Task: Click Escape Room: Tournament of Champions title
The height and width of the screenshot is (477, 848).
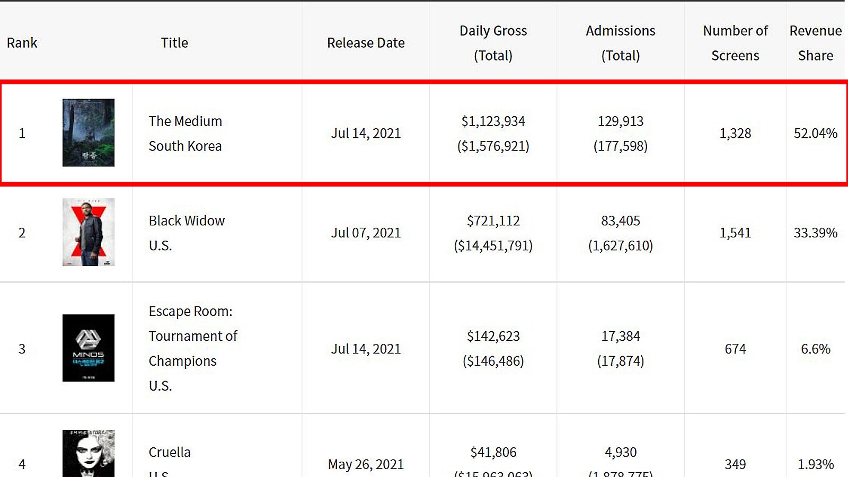Action: (x=193, y=336)
